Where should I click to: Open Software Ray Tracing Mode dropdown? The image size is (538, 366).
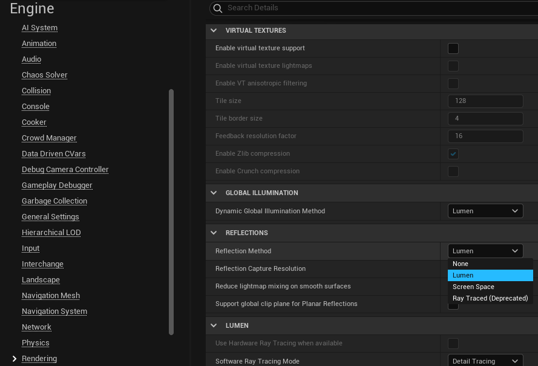(485, 361)
